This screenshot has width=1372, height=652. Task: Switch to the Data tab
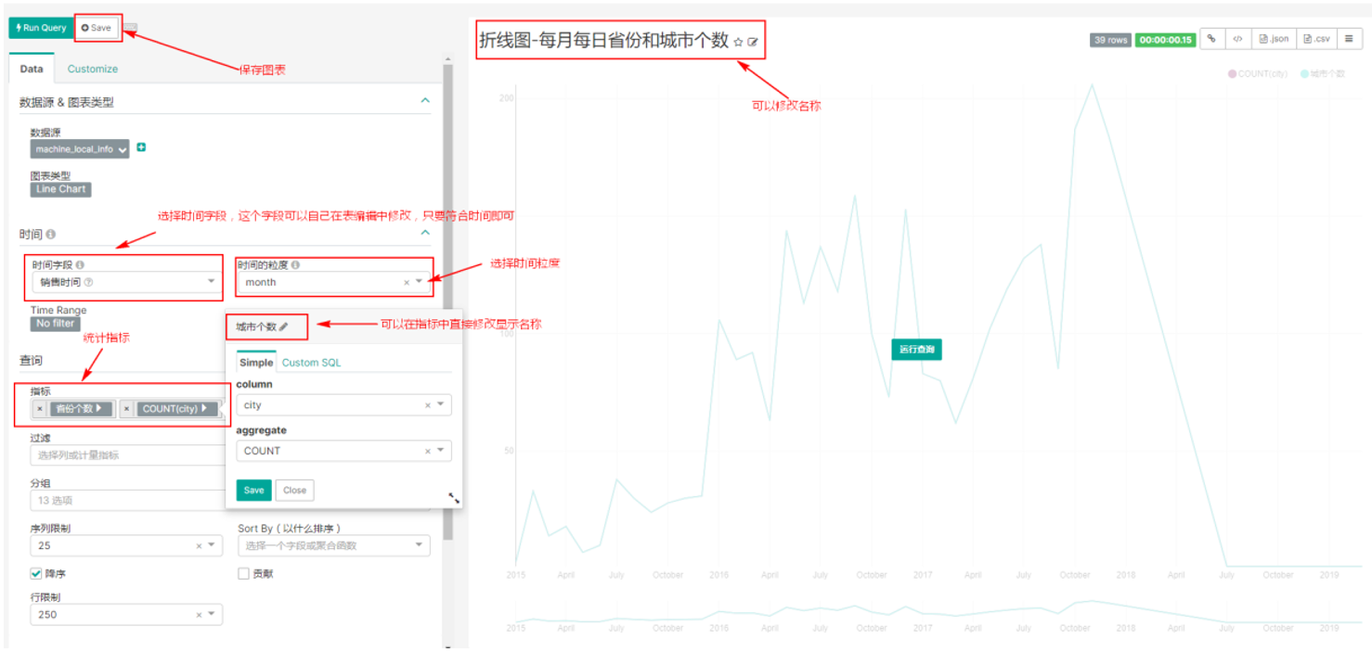pyautogui.click(x=32, y=69)
